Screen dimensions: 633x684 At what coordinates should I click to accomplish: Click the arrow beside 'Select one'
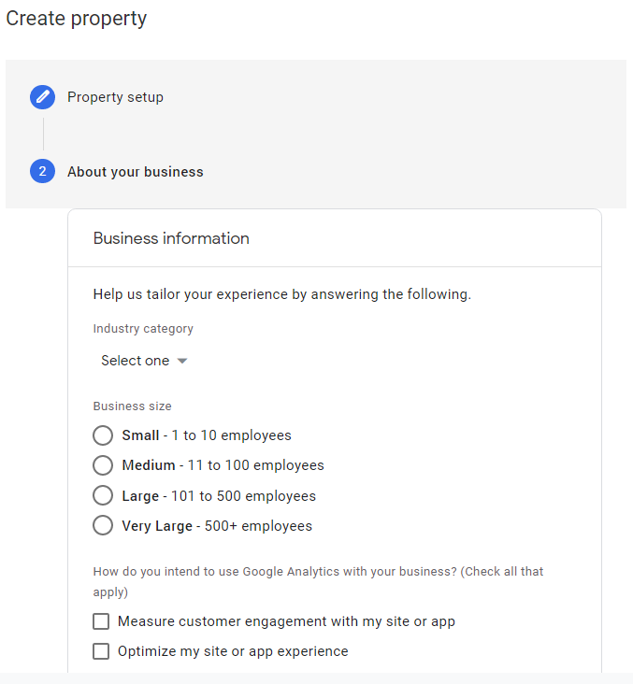[182, 361]
